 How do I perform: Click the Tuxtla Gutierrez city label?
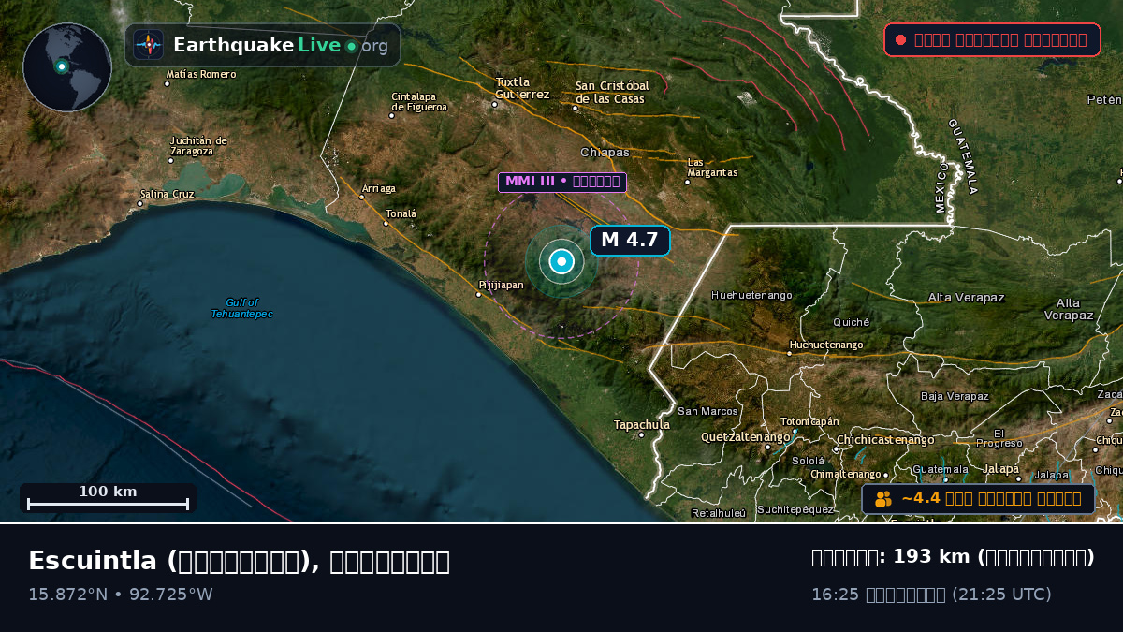[522, 87]
